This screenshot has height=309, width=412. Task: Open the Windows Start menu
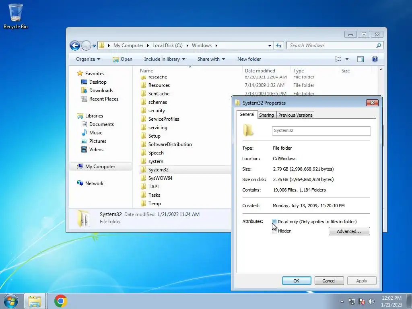click(10, 301)
